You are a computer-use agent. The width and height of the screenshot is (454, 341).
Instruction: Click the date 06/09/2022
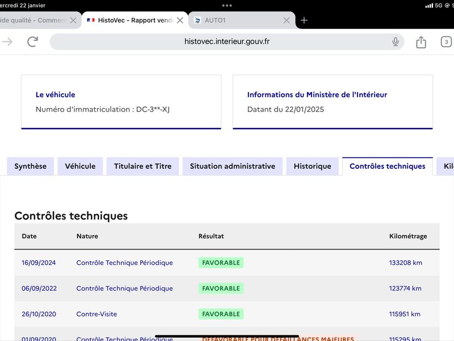point(39,289)
